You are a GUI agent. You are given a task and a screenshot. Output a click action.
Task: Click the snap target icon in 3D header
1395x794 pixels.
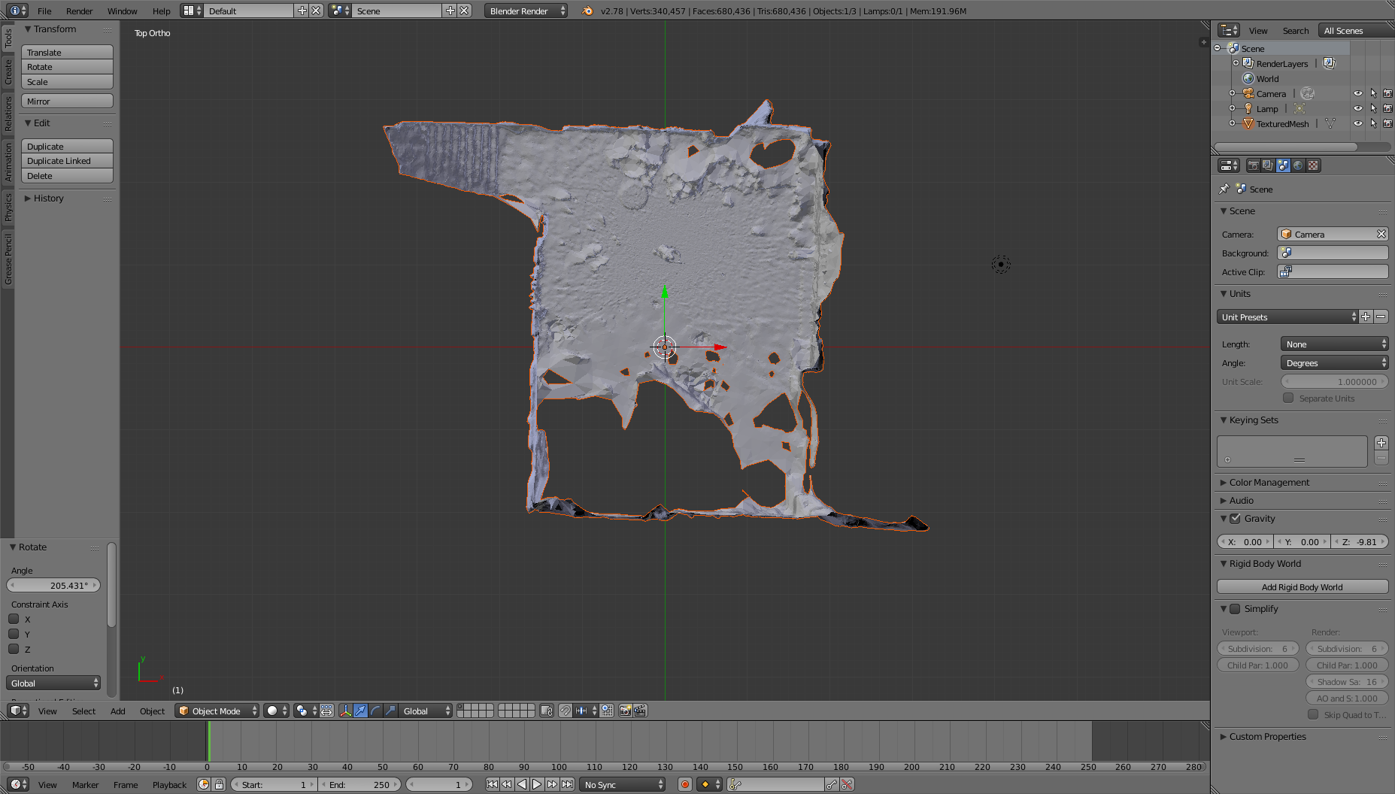[x=606, y=711]
